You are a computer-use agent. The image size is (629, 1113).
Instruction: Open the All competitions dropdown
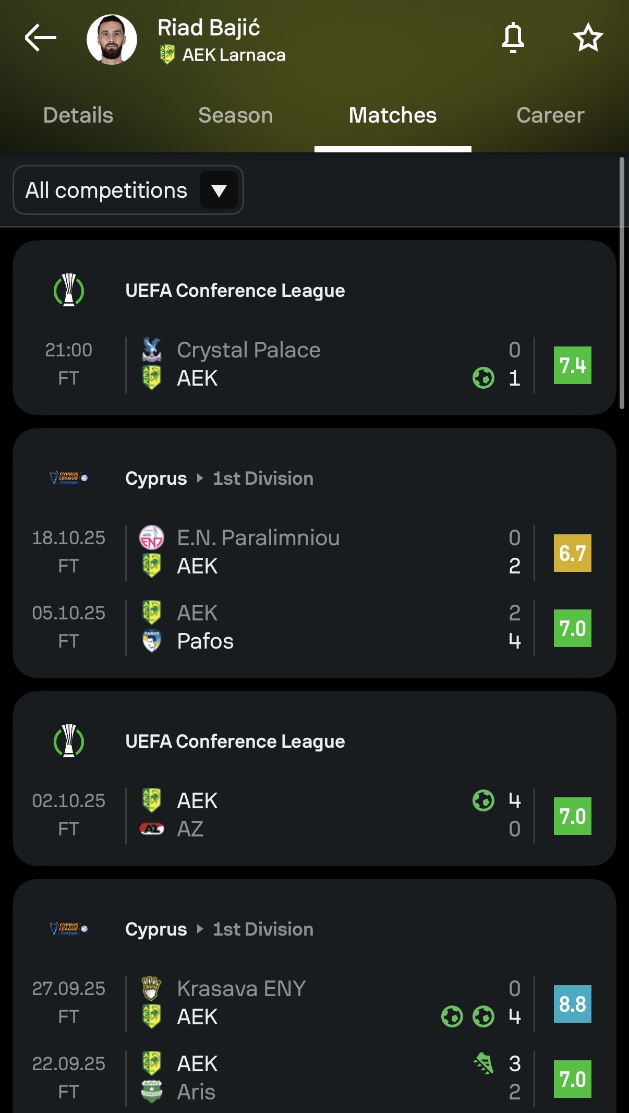[107, 190]
